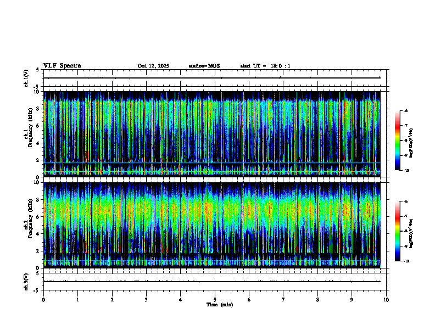
Task: Click the time axis tick label '7'
Action: (x=283, y=300)
